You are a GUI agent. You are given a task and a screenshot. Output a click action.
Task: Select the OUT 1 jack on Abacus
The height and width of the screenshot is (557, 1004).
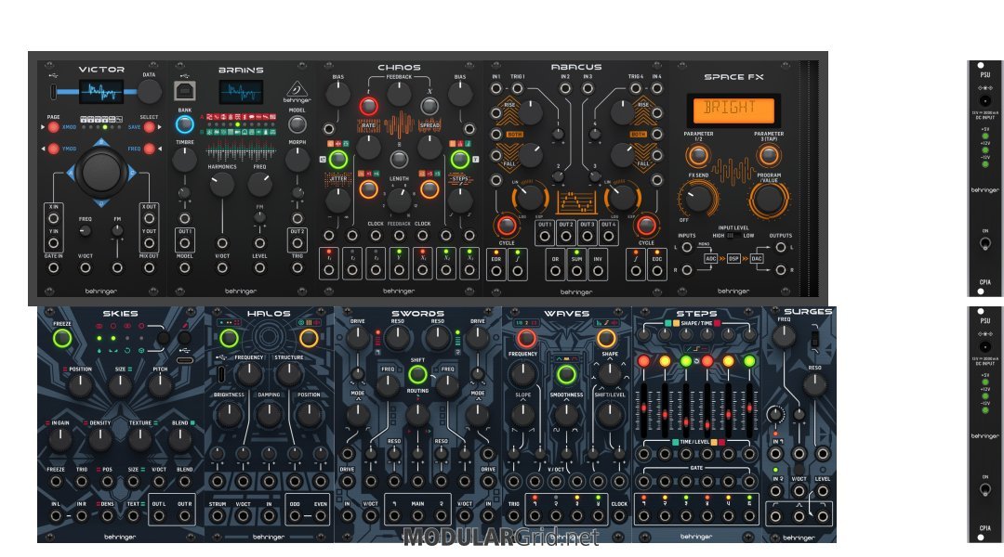545,236
